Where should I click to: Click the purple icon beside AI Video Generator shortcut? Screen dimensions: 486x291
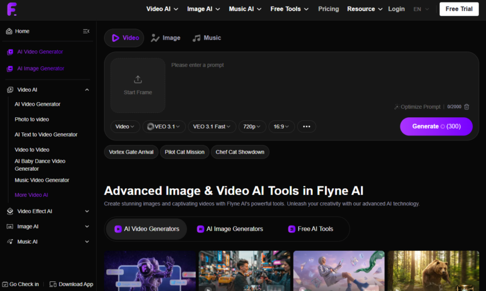(x=10, y=52)
